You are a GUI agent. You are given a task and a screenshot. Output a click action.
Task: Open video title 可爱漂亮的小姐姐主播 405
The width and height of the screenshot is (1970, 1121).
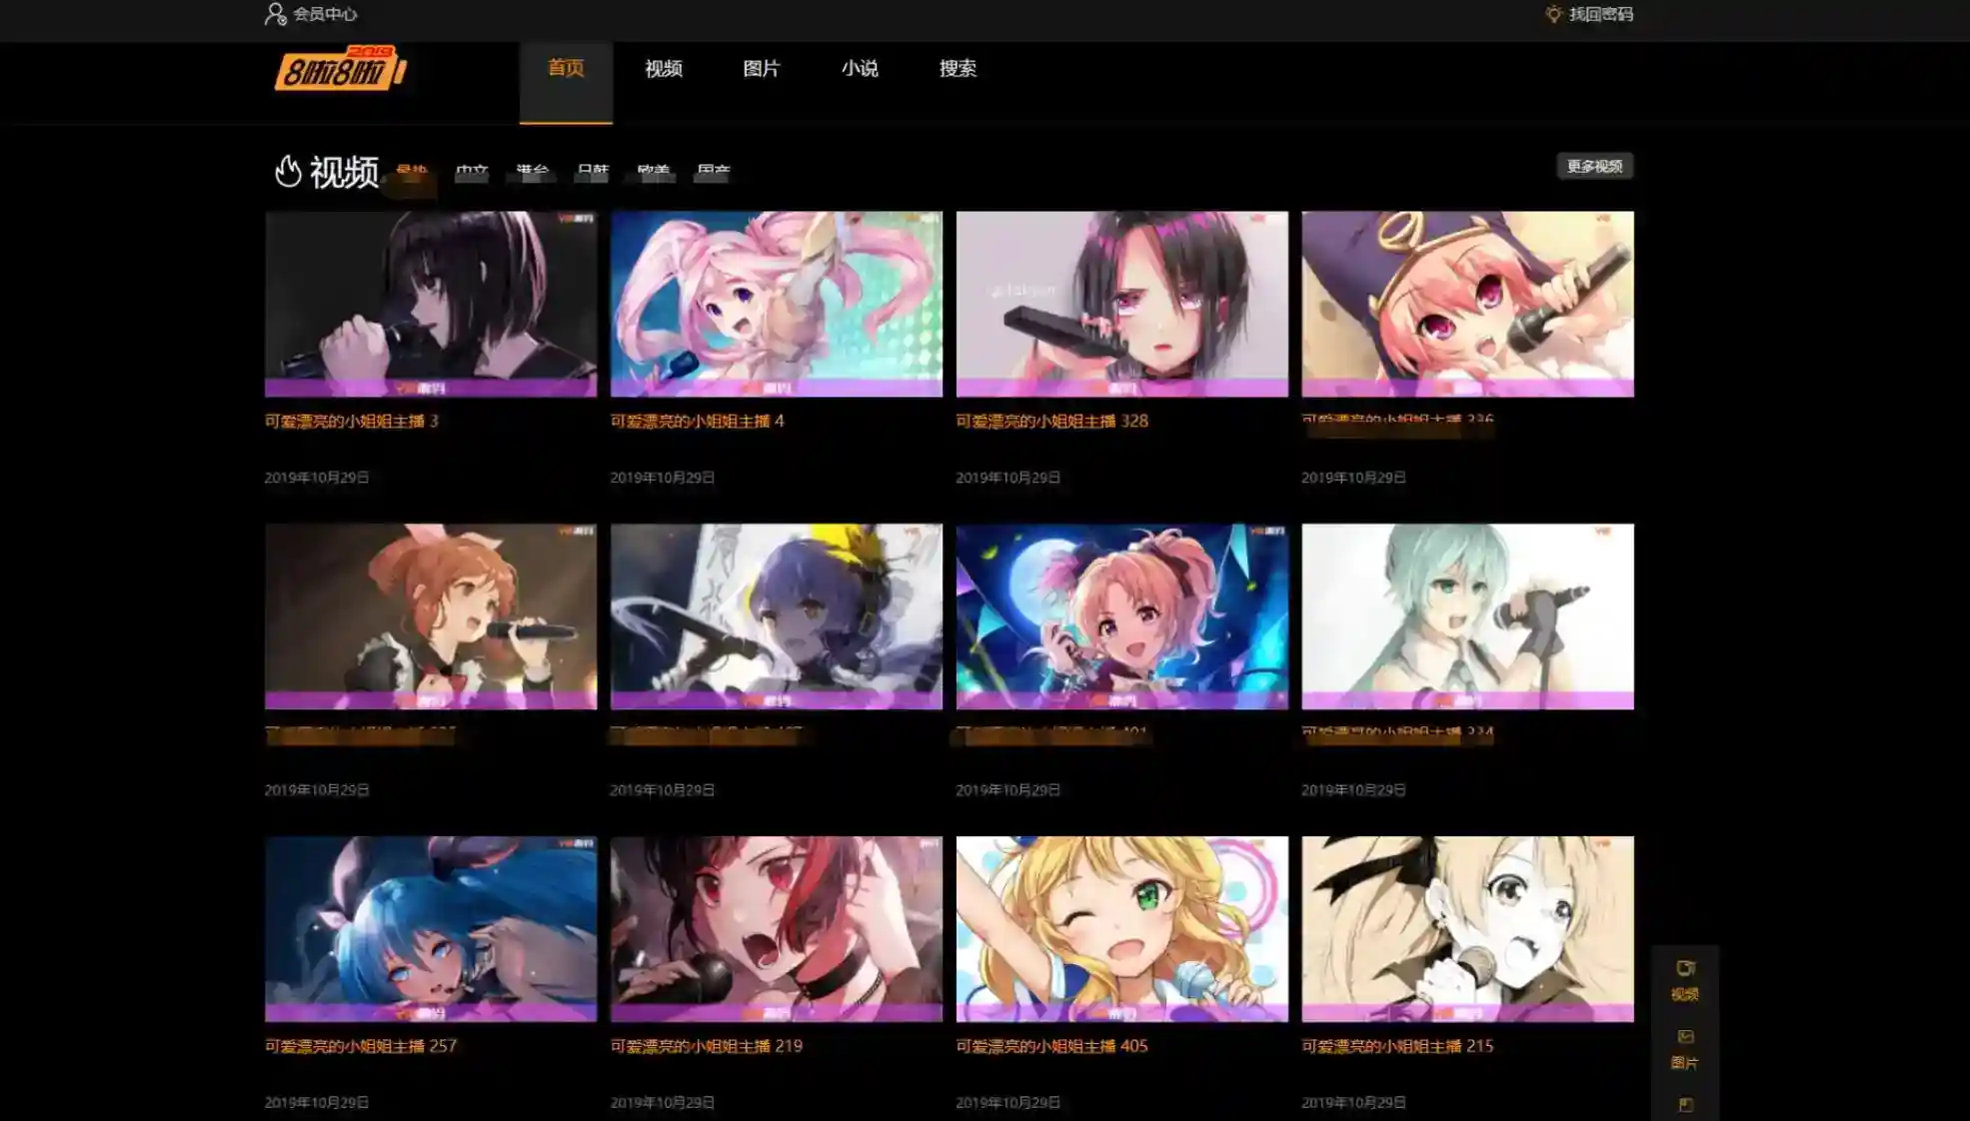(x=1051, y=1046)
